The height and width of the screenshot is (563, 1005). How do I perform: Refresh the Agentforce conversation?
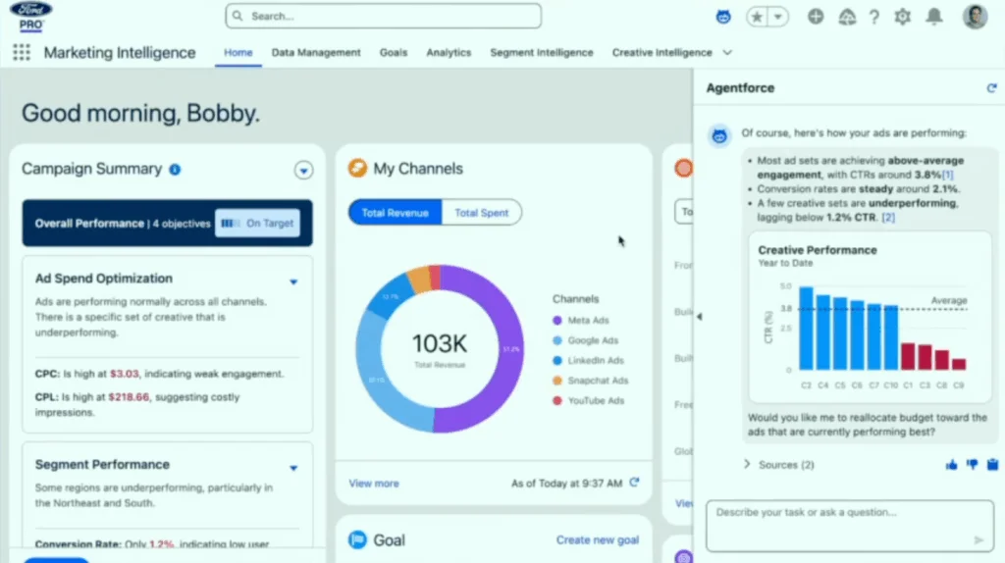click(x=991, y=87)
